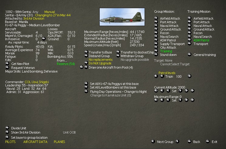226x149 pixels.
Task: Click Reserve (54) pilot source text
Action: pyautogui.click(x=66, y=64)
